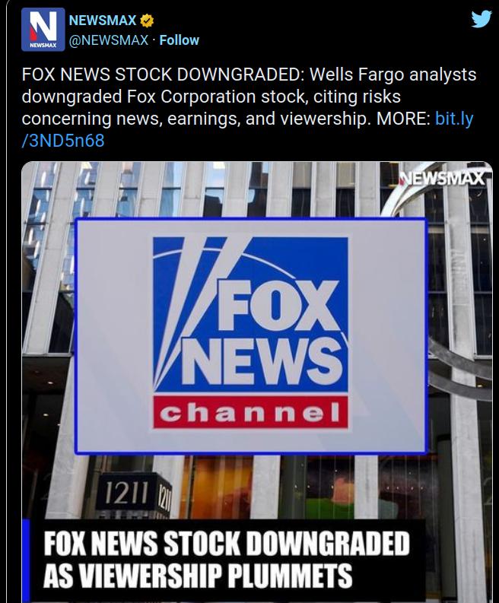Click the word 'MORE:' in tweet
The image size is (499, 603).
[404, 119]
